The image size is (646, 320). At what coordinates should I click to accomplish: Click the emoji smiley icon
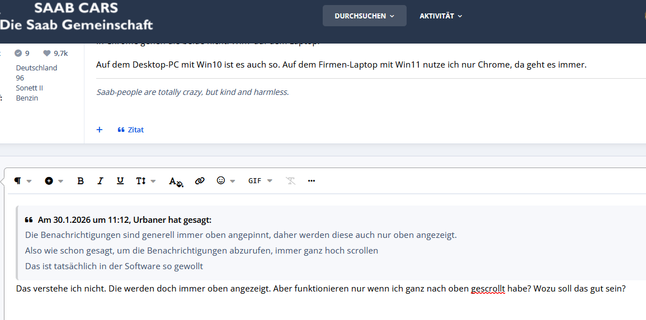221,180
